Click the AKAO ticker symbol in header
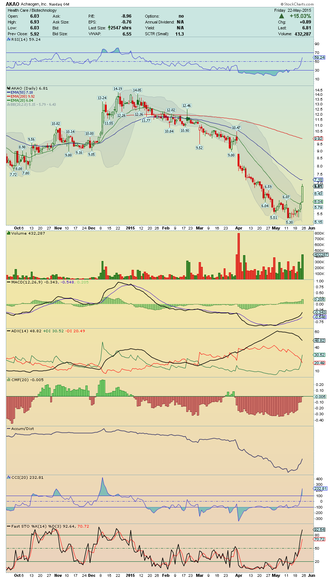The width and height of the screenshot is (330, 579). pyautogui.click(x=12, y=4)
